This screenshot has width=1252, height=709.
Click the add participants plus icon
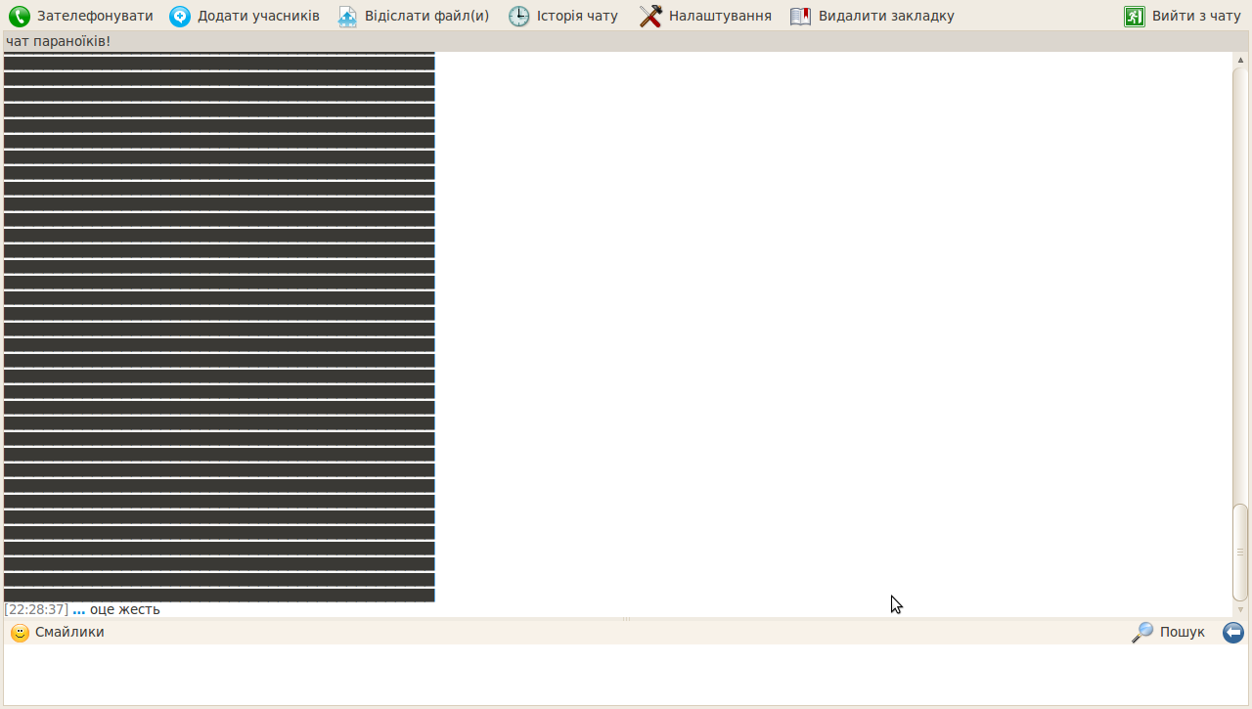[180, 16]
